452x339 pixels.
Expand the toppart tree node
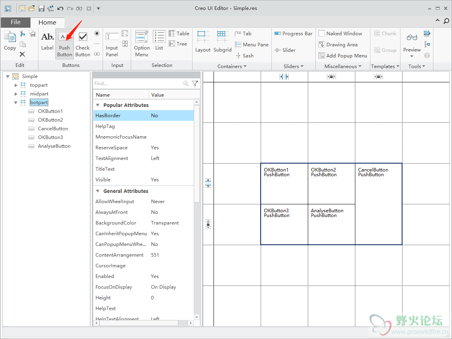coord(16,85)
